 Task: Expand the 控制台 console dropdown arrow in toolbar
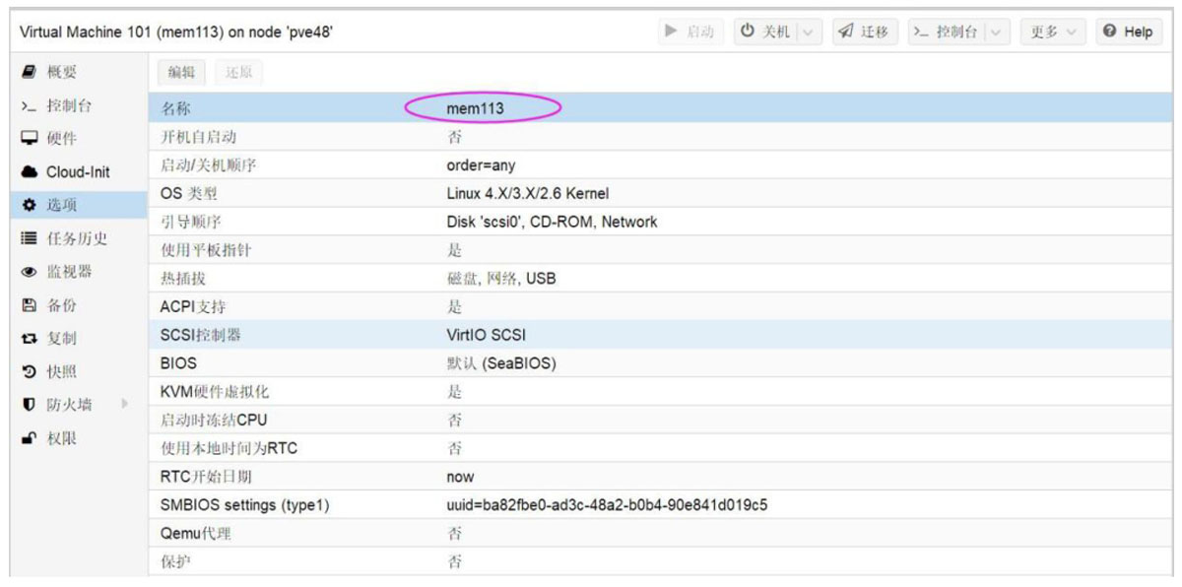[x=997, y=33]
